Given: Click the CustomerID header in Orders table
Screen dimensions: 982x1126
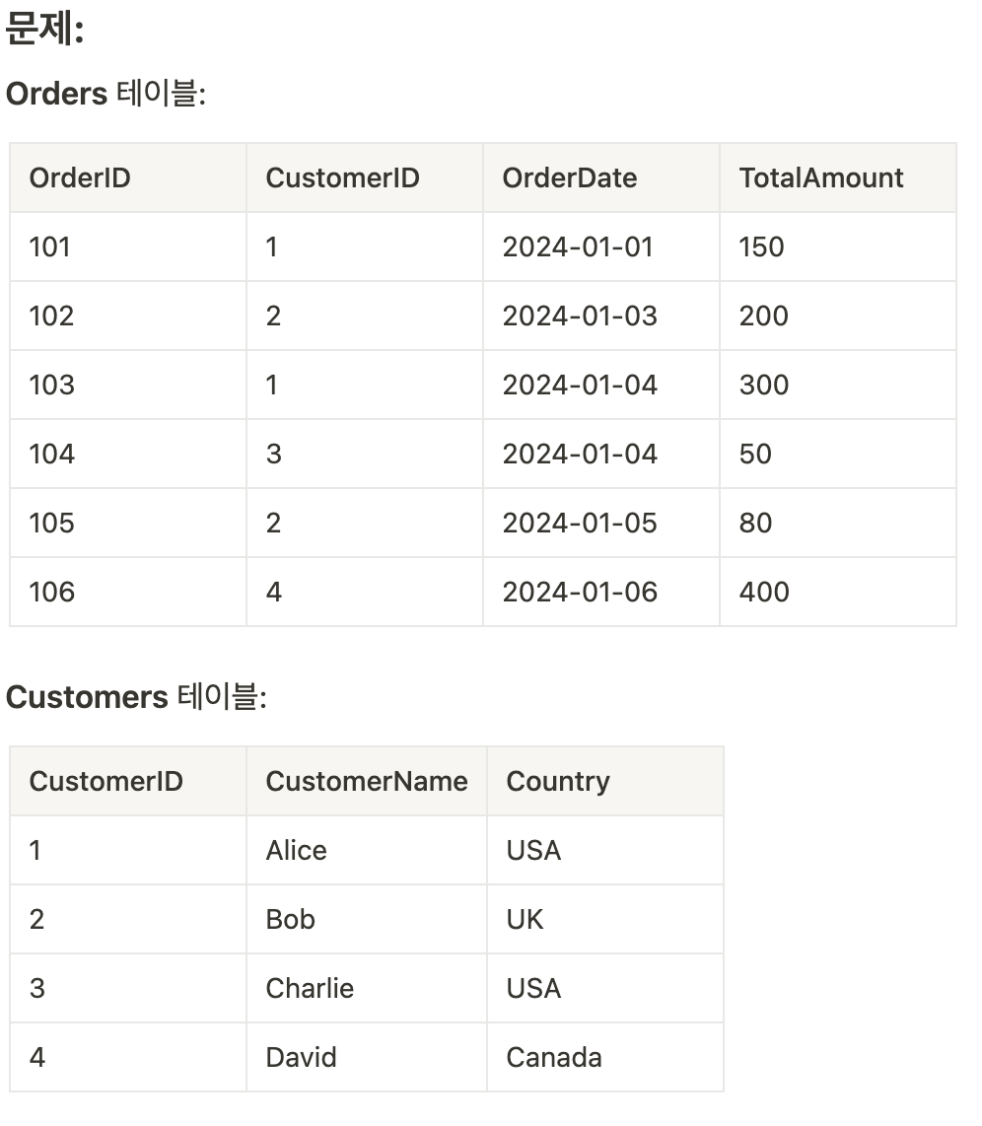Looking at the screenshot, I should [x=342, y=177].
